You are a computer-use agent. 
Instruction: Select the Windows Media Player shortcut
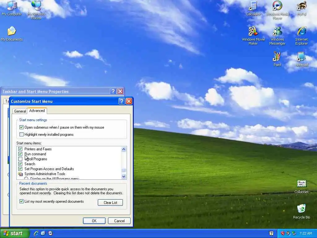click(x=277, y=10)
